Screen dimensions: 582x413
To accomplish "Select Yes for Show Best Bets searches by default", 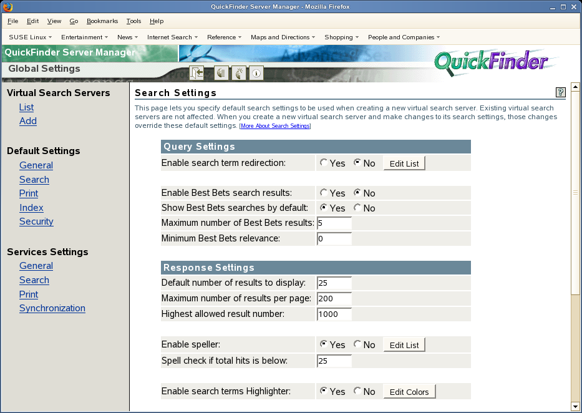I will [x=324, y=207].
